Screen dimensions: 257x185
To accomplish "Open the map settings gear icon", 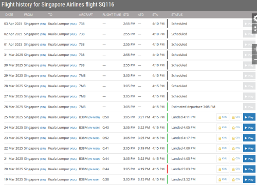I will tap(255, 18).
